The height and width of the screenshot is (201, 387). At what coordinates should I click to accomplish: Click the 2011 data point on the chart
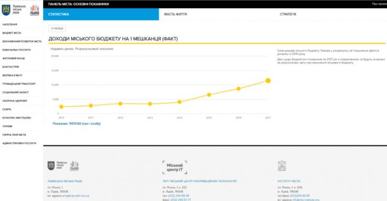pos(91,106)
